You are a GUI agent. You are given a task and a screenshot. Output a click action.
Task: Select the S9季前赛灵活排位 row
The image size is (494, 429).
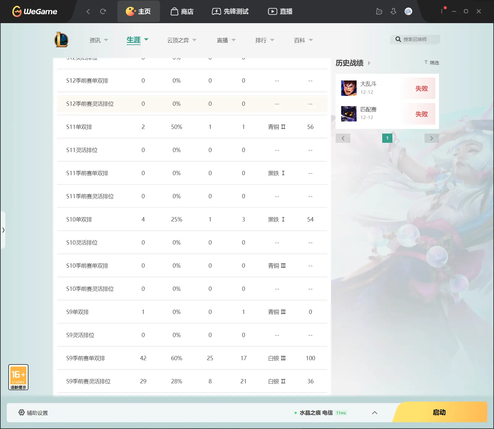coord(192,381)
